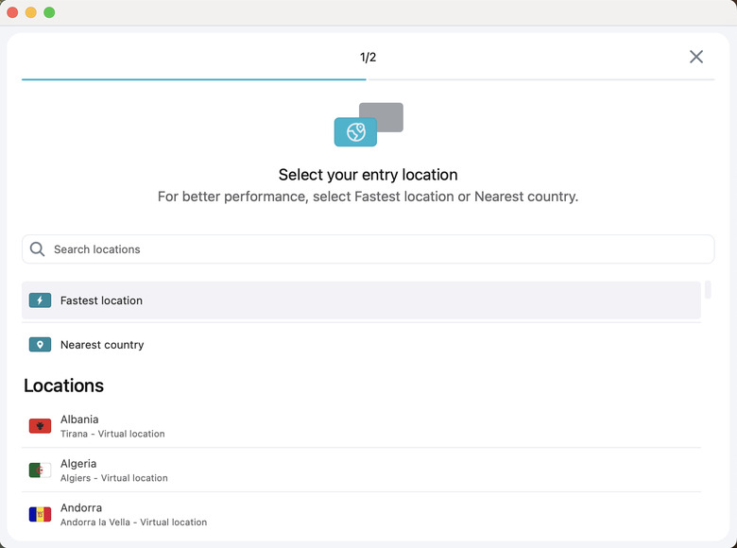The height and width of the screenshot is (548, 737).
Task: Click the Tirana - Virtual location subtitle
Action: pos(112,435)
